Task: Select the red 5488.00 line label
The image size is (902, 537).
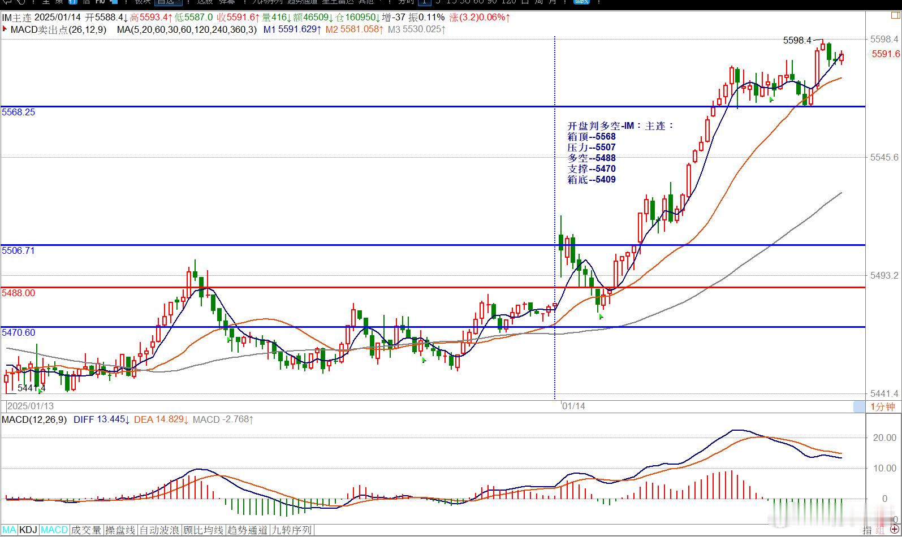Action: (x=19, y=293)
